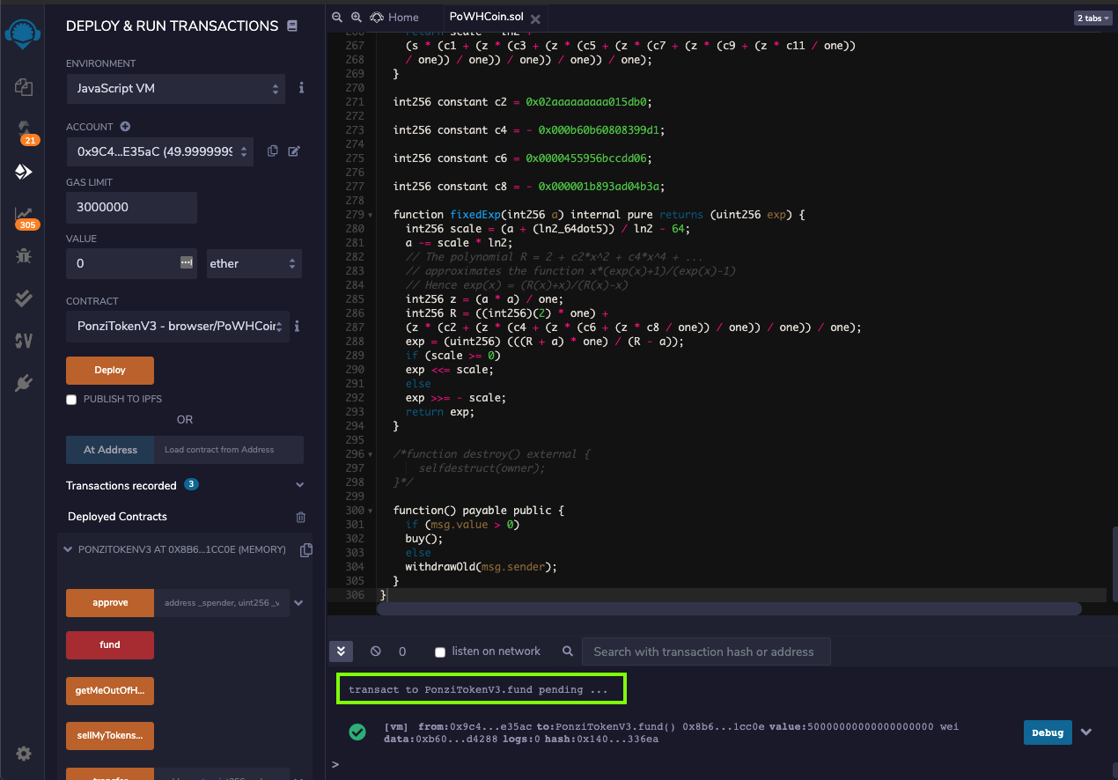Open the File explorer sidebar icon
Screen dimensions: 1118x780
(x=24, y=86)
